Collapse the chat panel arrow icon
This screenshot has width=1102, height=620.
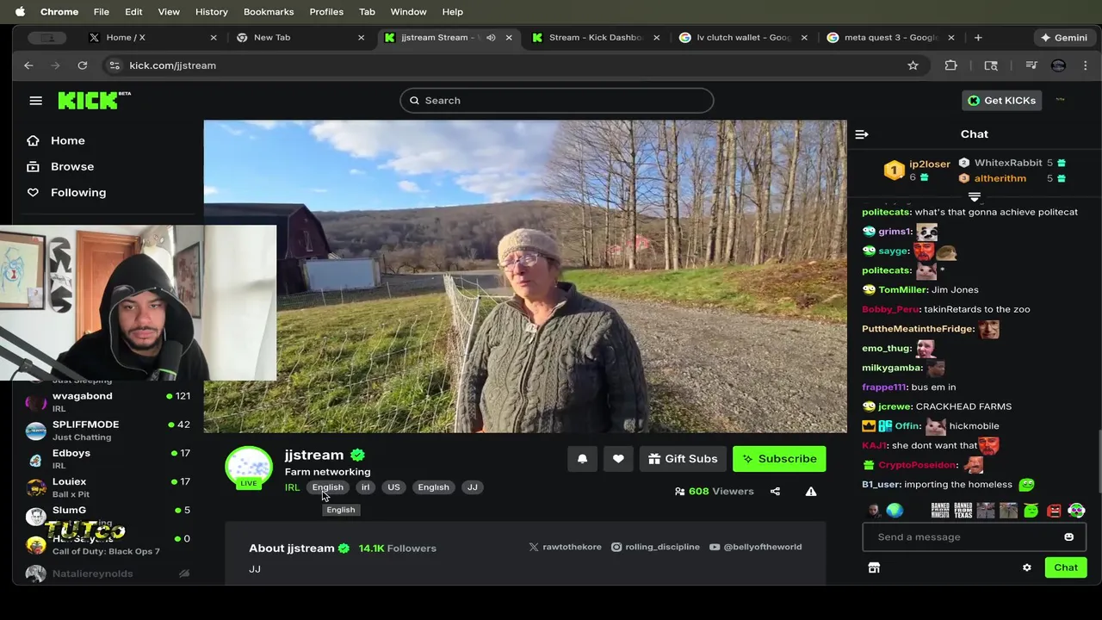(862, 134)
